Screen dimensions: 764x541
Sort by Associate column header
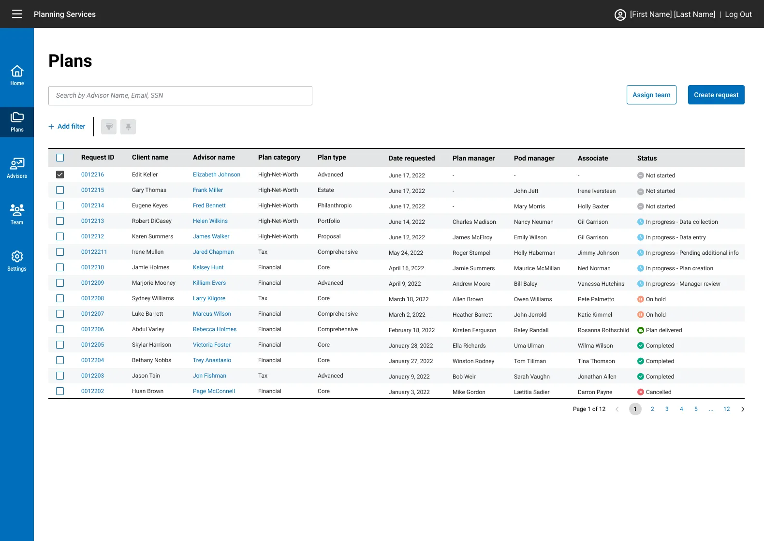pyautogui.click(x=593, y=159)
